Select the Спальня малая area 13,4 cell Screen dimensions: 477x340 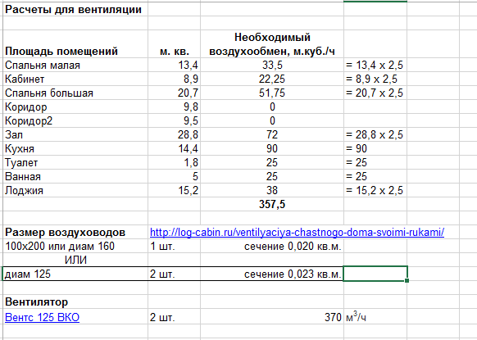175,65
